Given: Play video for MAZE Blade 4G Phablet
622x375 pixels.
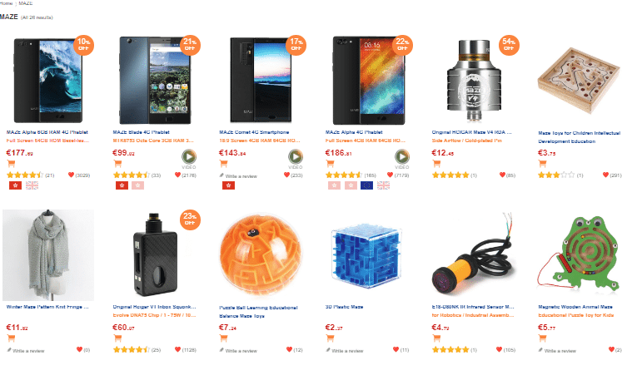Looking at the screenshot, I should tap(189, 157).
